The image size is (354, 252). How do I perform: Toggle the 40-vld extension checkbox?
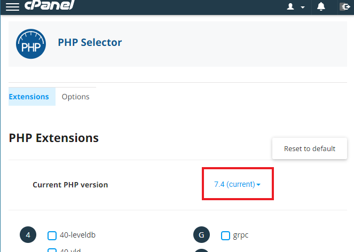point(52,250)
